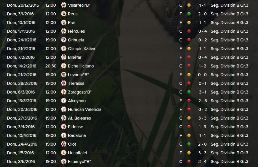
Task: Click the green win indicator for Reus
Action: tap(189, 14)
